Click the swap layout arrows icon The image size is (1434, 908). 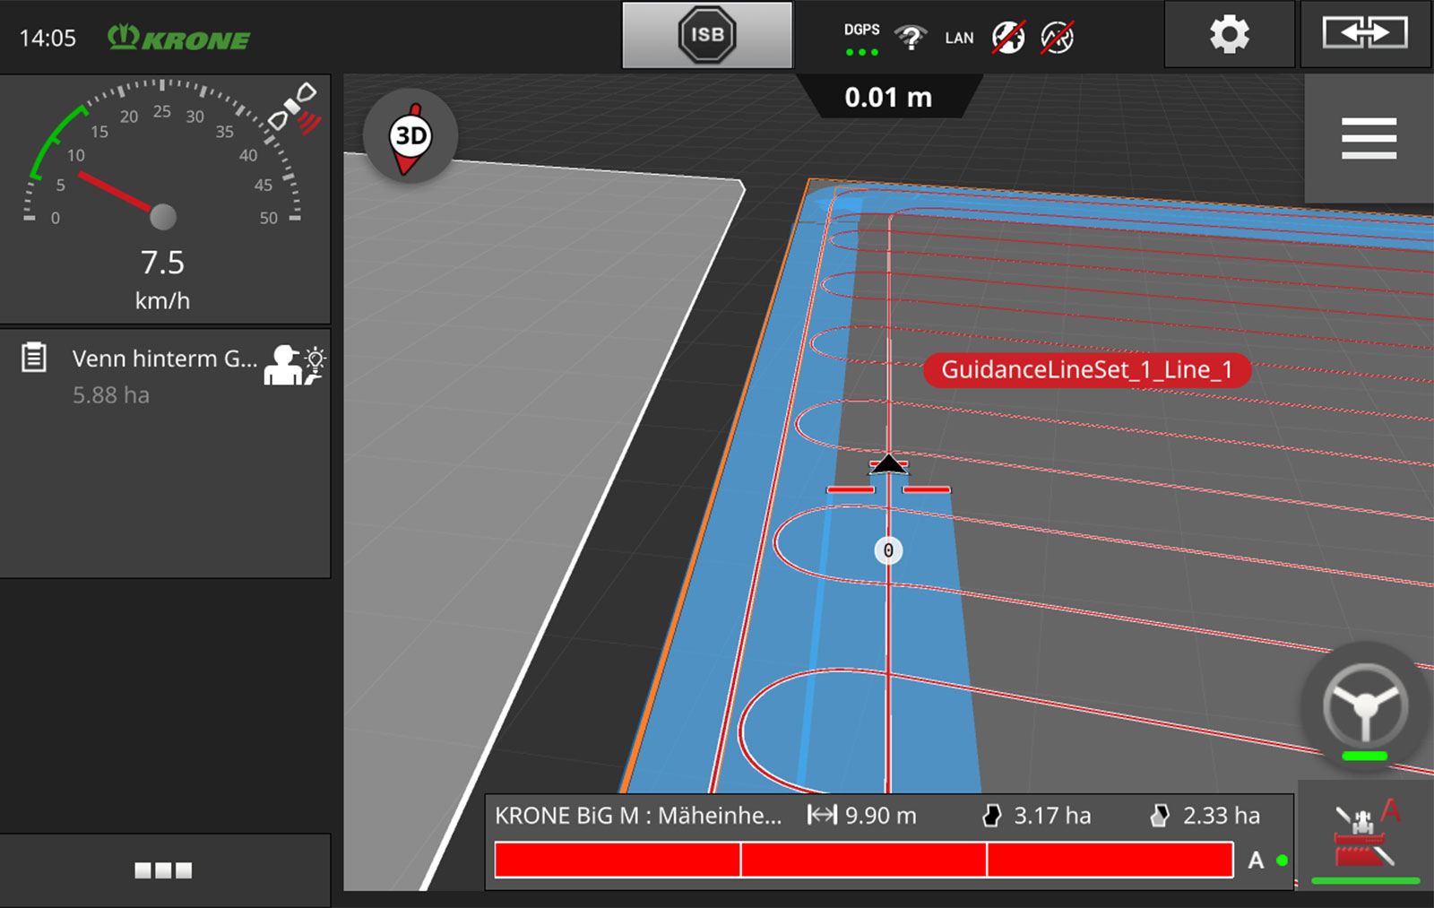click(x=1364, y=35)
